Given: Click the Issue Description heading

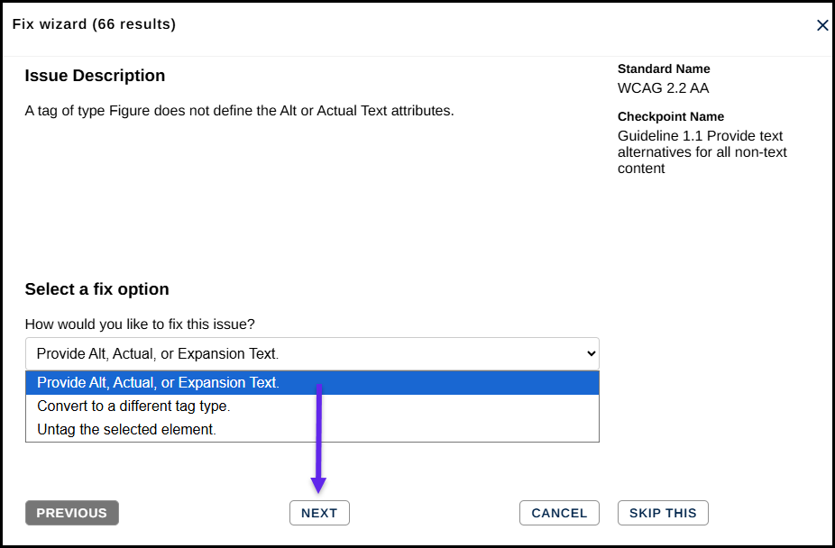Looking at the screenshot, I should click(x=95, y=76).
